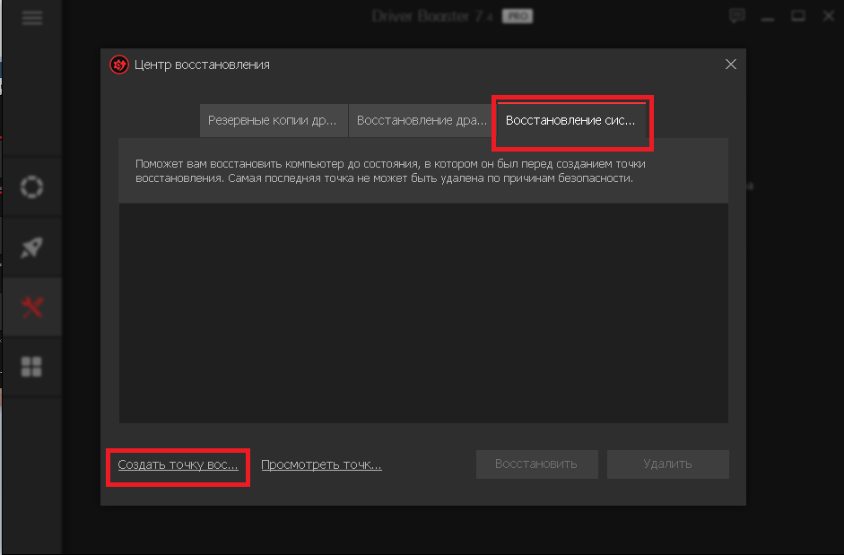Select the rocket Boost icon in the sidebar

(x=32, y=248)
